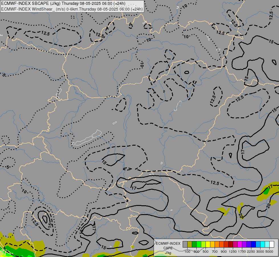Click the WindShear 0-6km title line

coord(72,9)
